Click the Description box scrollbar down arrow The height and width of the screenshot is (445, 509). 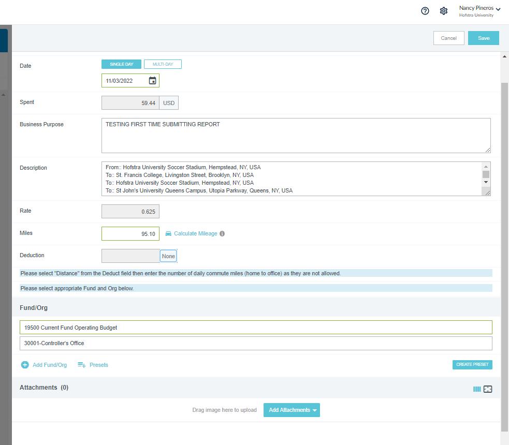click(x=486, y=182)
